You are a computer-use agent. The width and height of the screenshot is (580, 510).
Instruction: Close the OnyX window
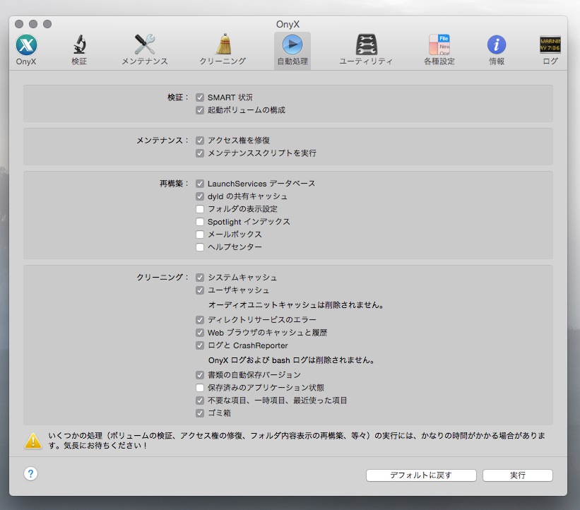pos(19,24)
